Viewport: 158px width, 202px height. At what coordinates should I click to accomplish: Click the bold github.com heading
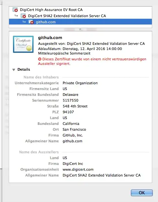click(50, 38)
